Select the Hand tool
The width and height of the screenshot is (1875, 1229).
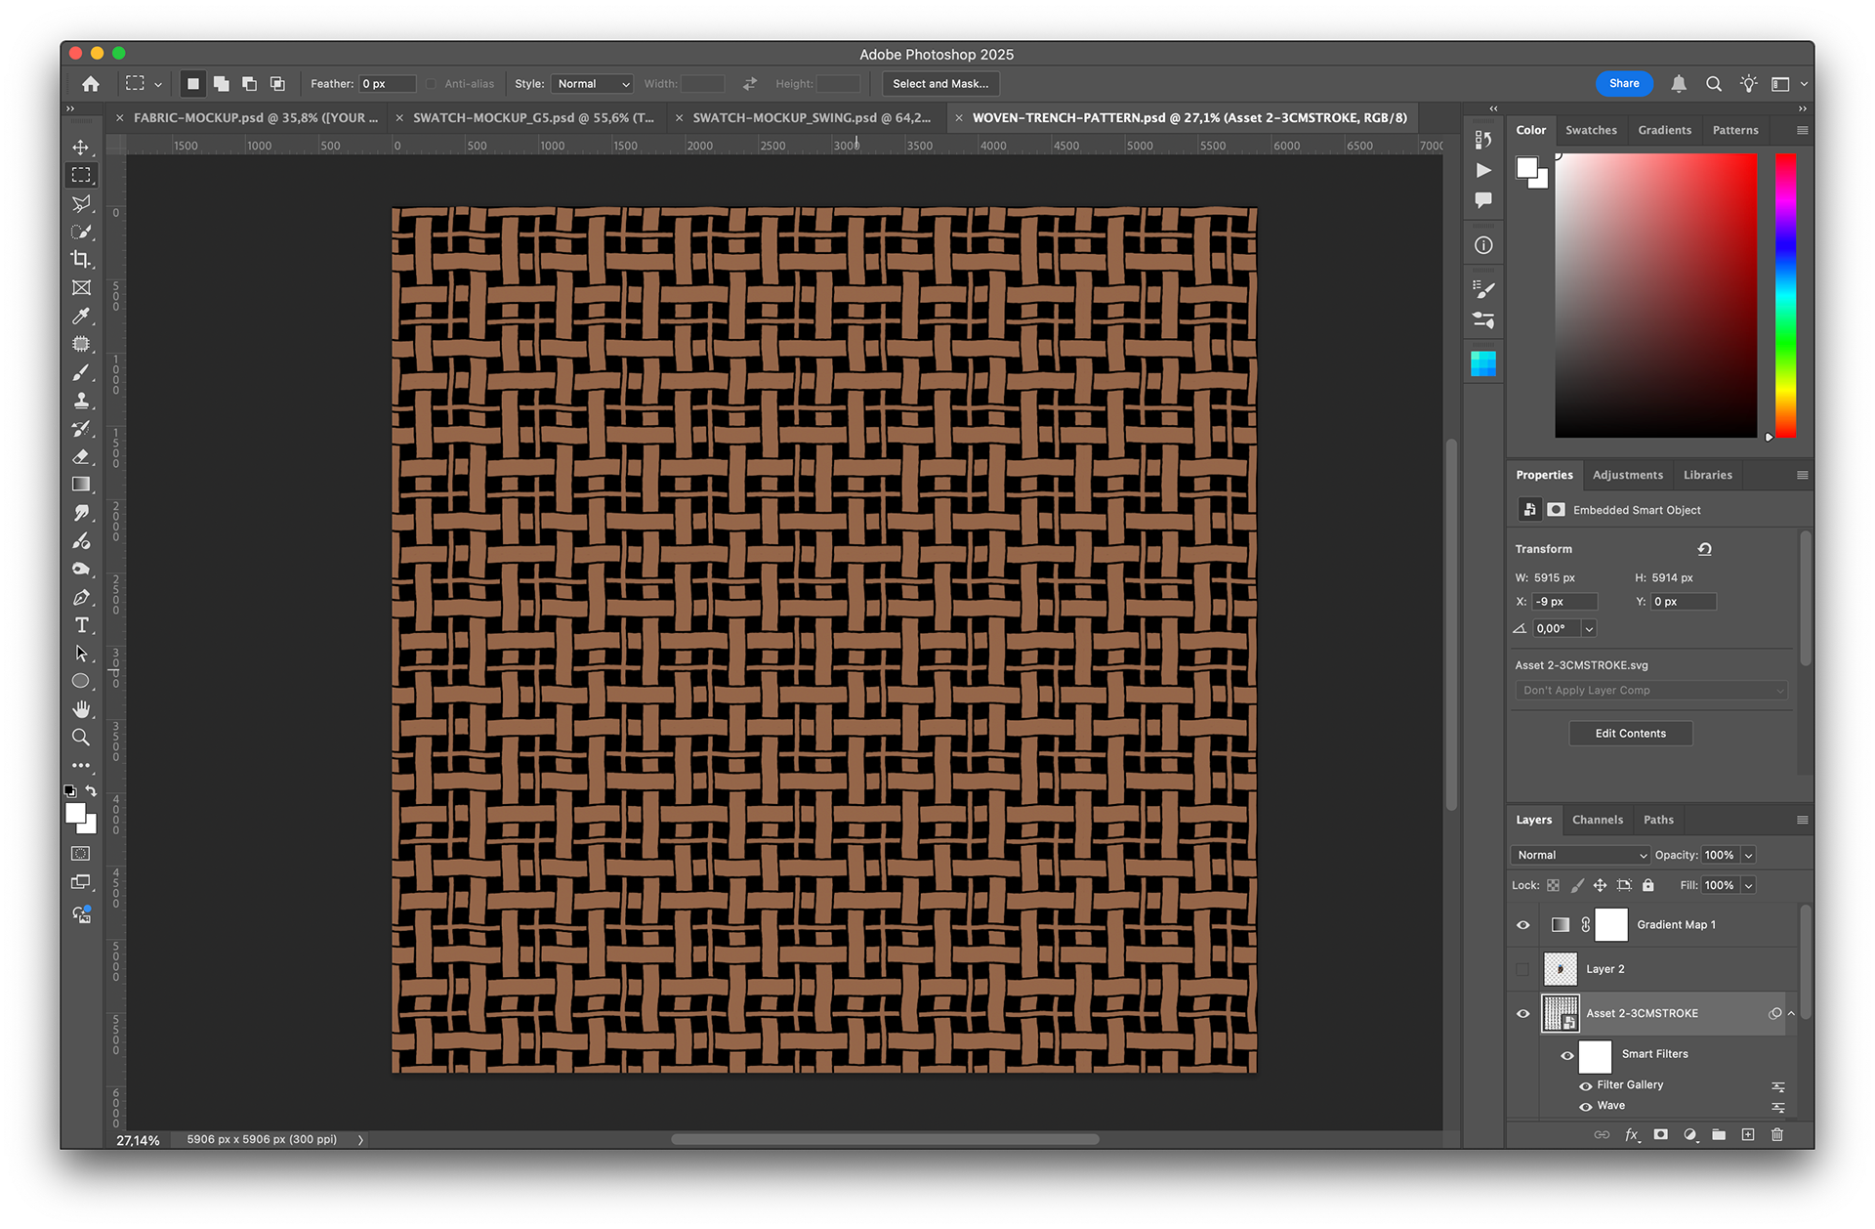pyautogui.click(x=81, y=709)
